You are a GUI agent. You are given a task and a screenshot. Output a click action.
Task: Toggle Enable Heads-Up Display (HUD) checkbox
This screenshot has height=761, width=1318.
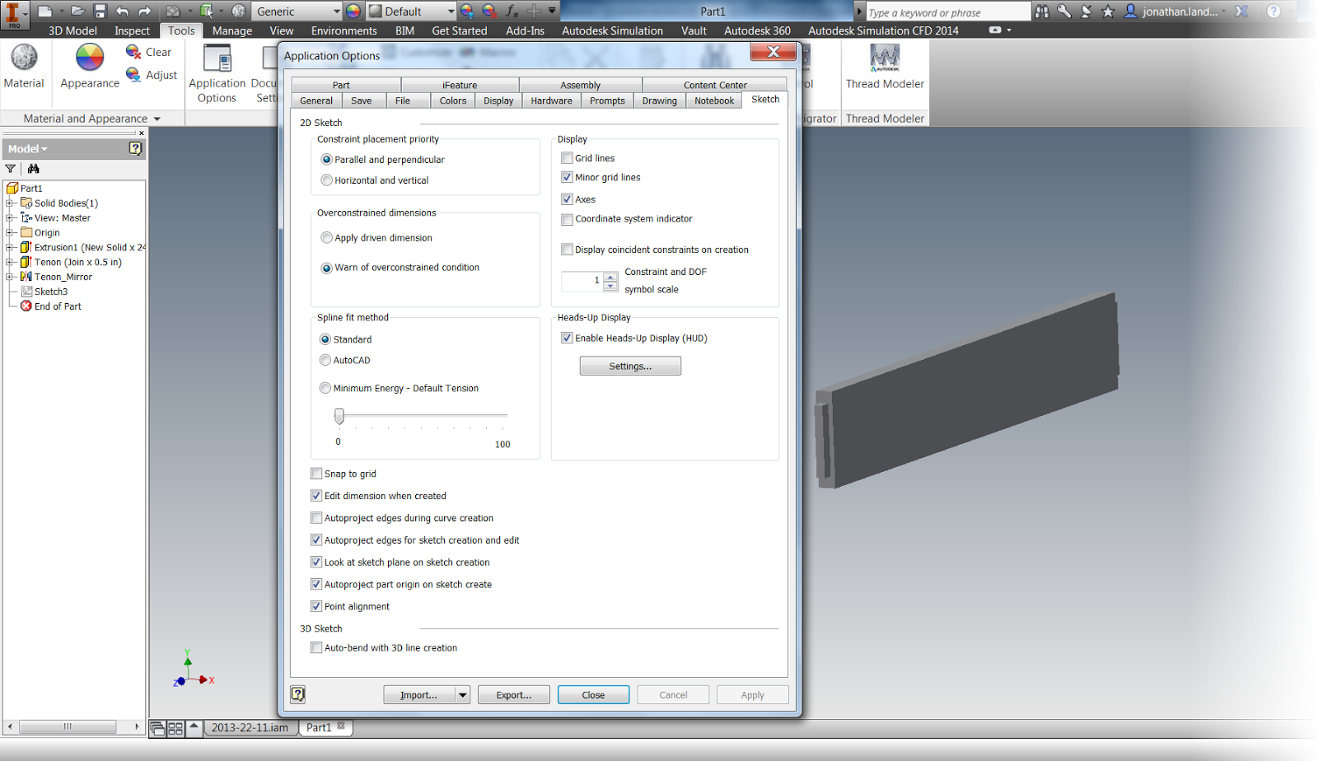tap(567, 338)
